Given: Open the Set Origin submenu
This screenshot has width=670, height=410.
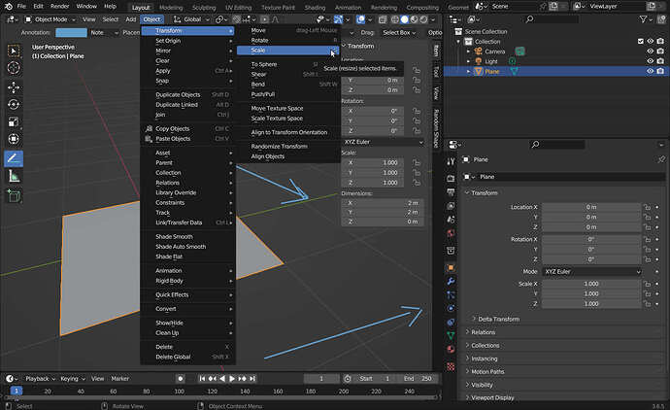Looking at the screenshot, I should tap(188, 41).
